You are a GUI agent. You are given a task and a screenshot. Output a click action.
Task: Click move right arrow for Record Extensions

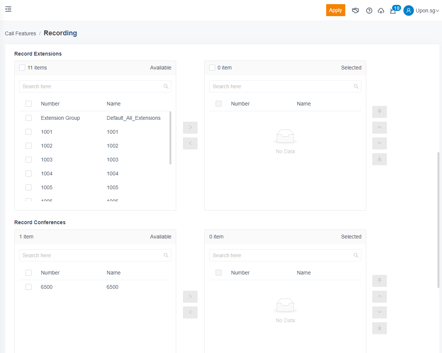click(190, 128)
